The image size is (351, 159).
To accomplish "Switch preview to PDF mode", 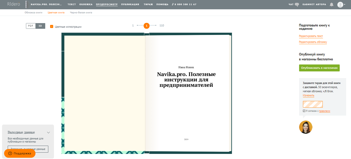I will 31,26.
